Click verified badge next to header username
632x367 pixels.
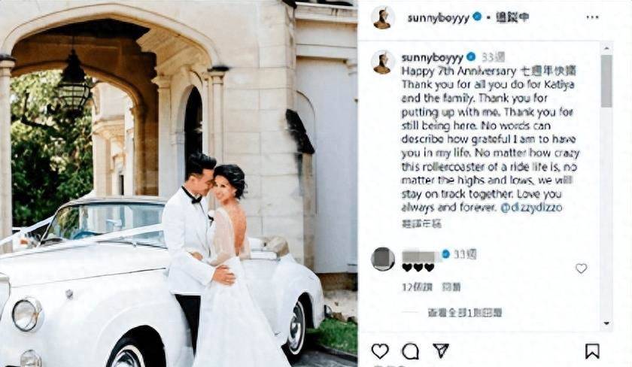click(x=477, y=17)
